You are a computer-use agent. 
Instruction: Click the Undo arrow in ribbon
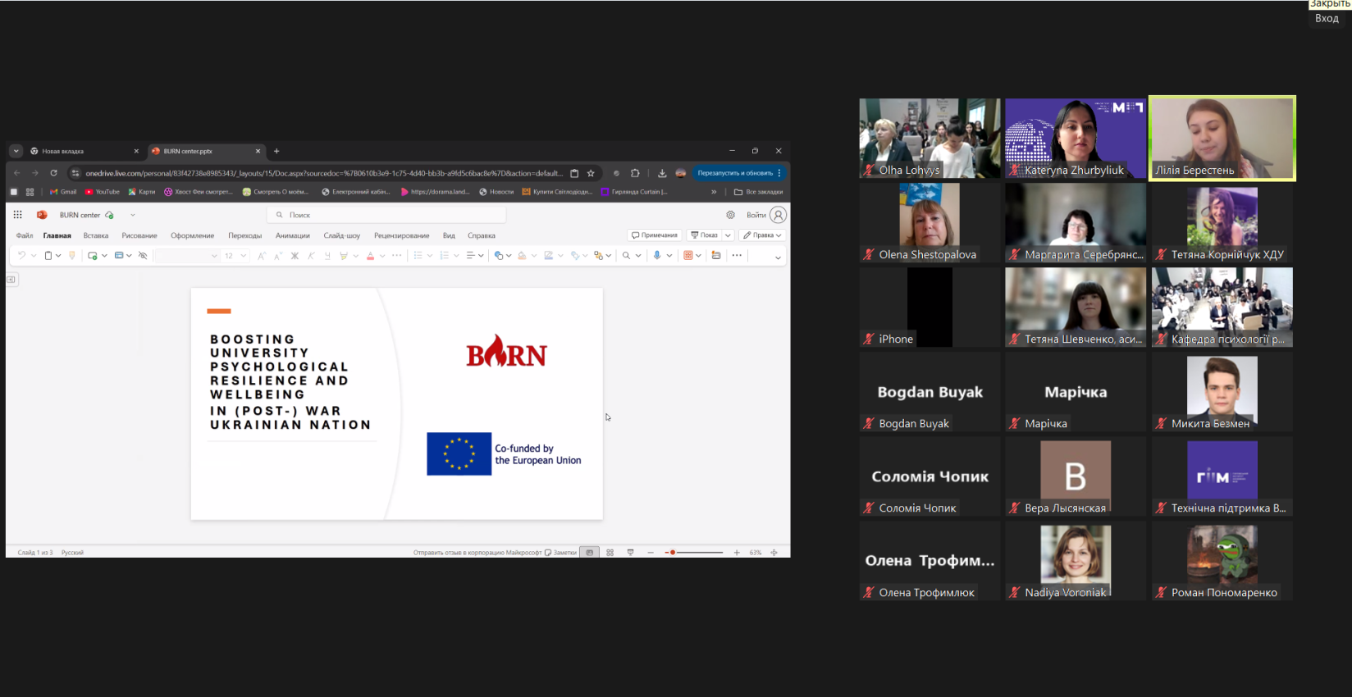coord(22,256)
